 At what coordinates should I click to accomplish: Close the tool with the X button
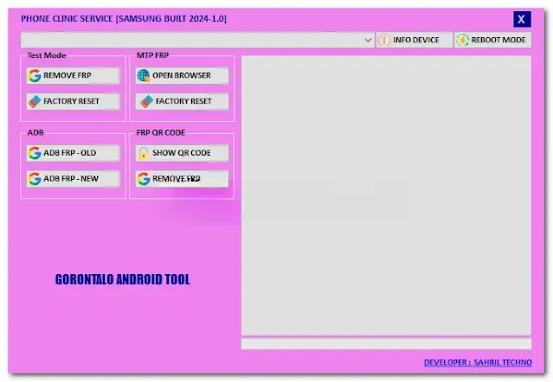coord(522,19)
